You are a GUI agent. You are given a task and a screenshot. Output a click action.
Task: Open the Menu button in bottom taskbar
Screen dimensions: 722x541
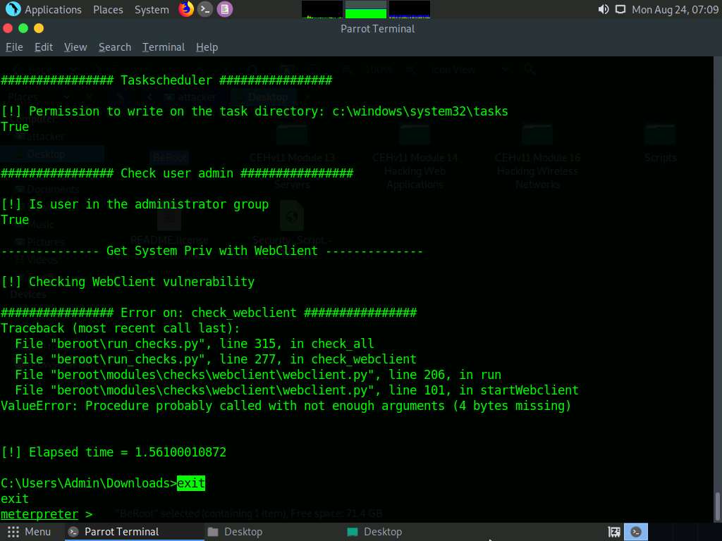point(29,532)
